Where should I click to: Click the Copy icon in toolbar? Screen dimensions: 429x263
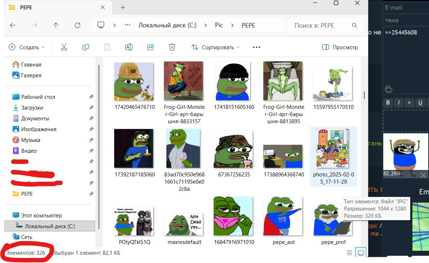coord(86,47)
